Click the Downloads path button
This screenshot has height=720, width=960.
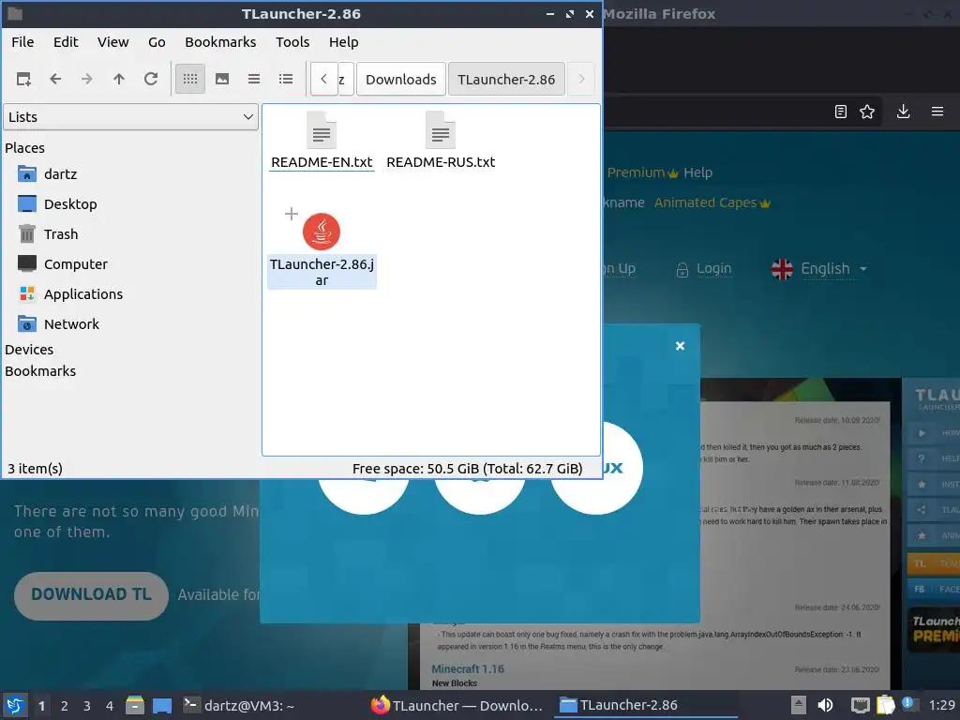[x=401, y=79]
